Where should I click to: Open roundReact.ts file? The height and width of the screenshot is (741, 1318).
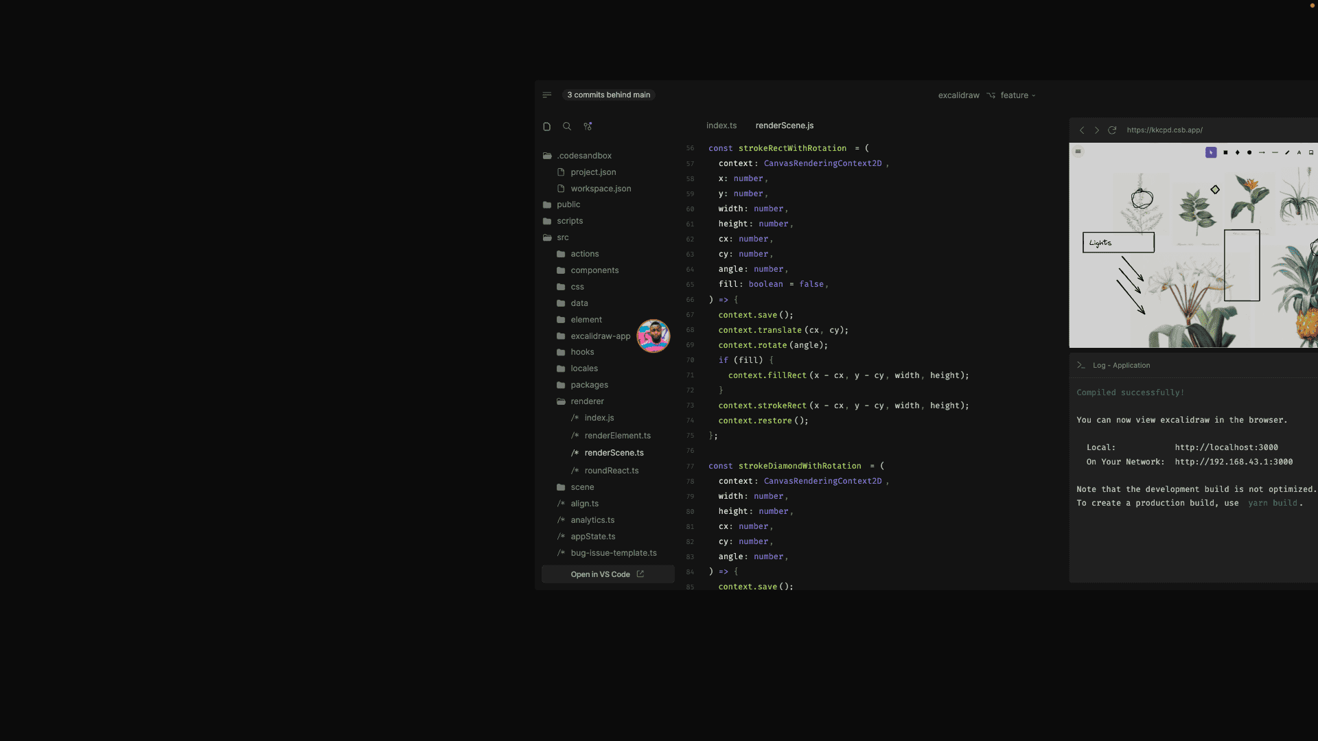(605, 471)
